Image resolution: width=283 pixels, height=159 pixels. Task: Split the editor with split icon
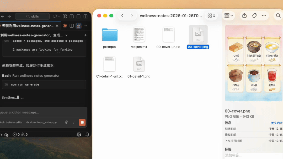(x=72, y=26)
